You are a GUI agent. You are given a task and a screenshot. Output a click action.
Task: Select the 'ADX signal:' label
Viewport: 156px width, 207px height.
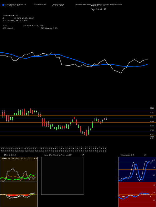pos(8,28)
